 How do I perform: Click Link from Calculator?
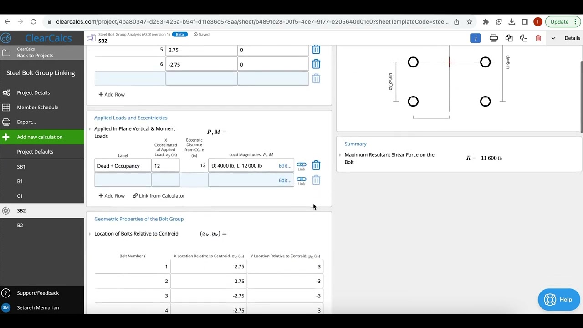pyautogui.click(x=159, y=196)
